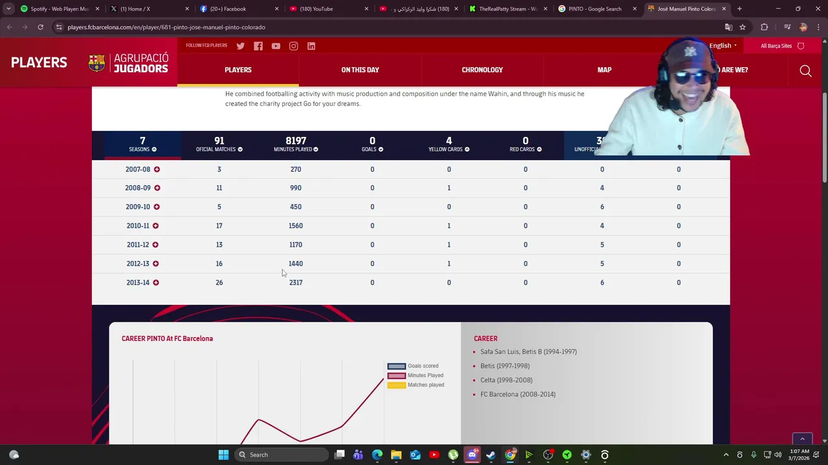
Task: Open the ON THIS DAY navigation tab
Action: pyautogui.click(x=360, y=70)
